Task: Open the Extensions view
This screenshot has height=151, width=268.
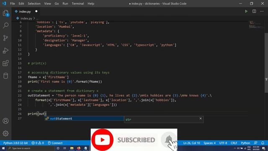Action: click(x=5, y=63)
